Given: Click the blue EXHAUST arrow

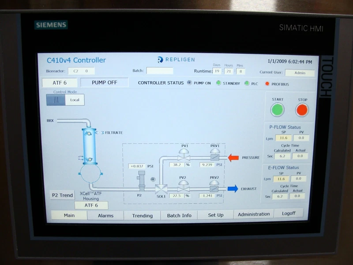Looking at the screenshot, I should click(x=233, y=189).
